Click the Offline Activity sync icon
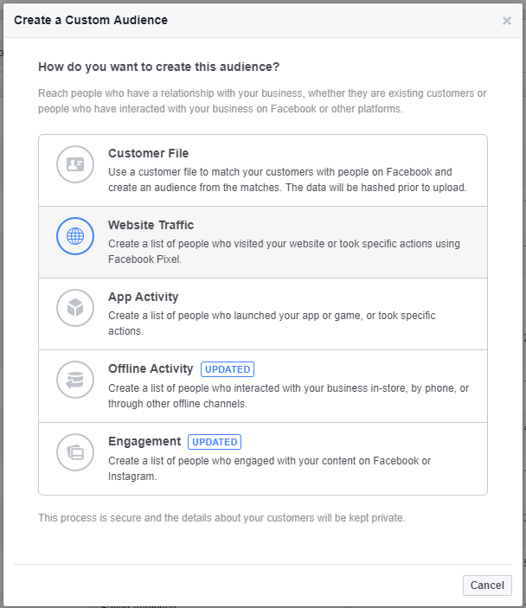The image size is (526, 608). point(75,380)
